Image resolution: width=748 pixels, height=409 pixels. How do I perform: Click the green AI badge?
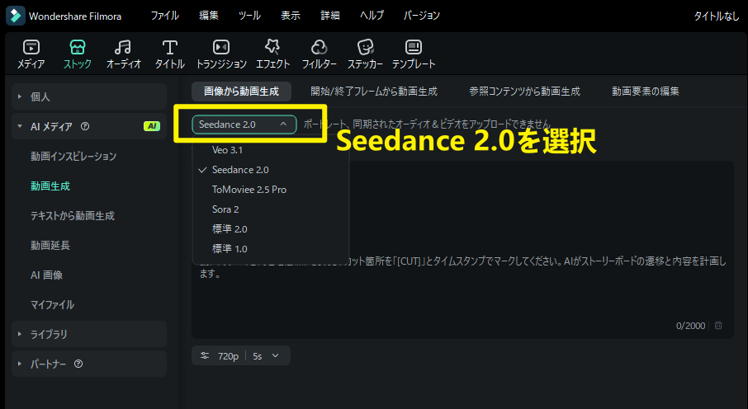pyautogui.click(x=152, y=126)
